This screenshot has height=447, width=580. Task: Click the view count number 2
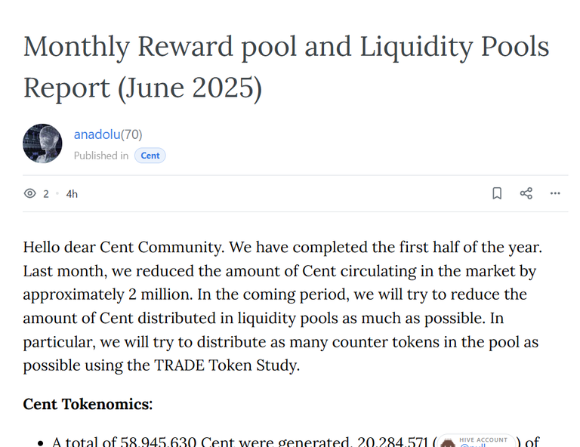(x=46, y=194)
